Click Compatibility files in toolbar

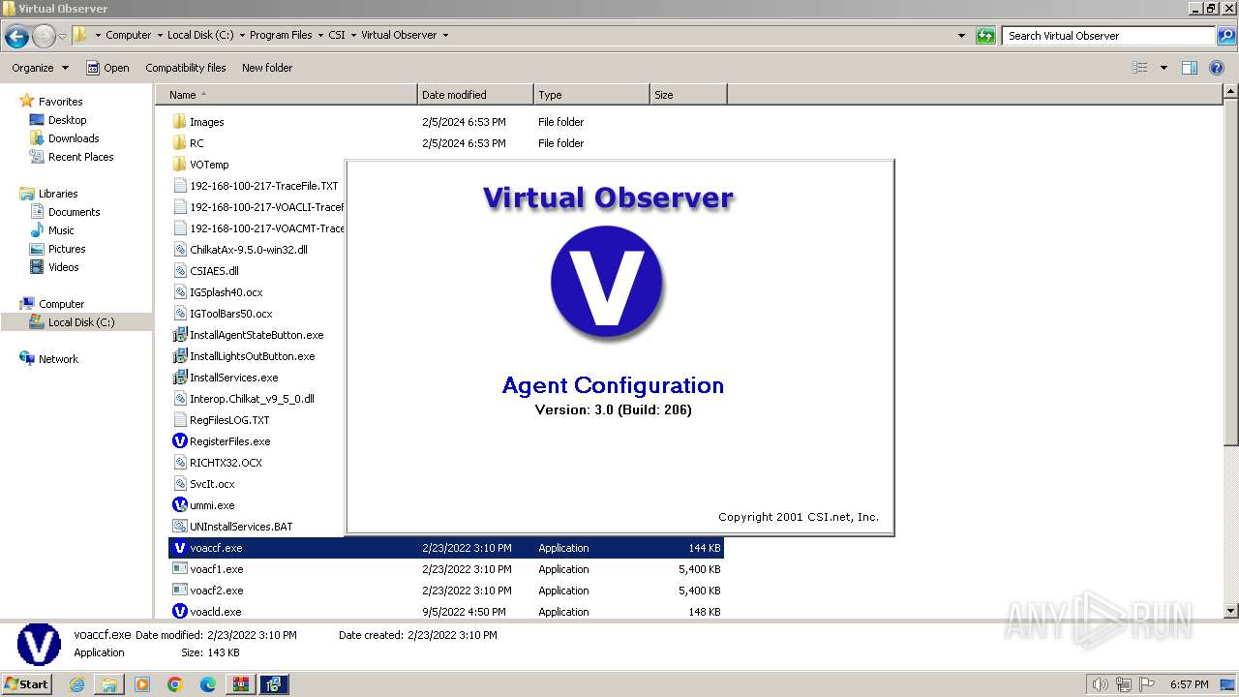(186, 68)
